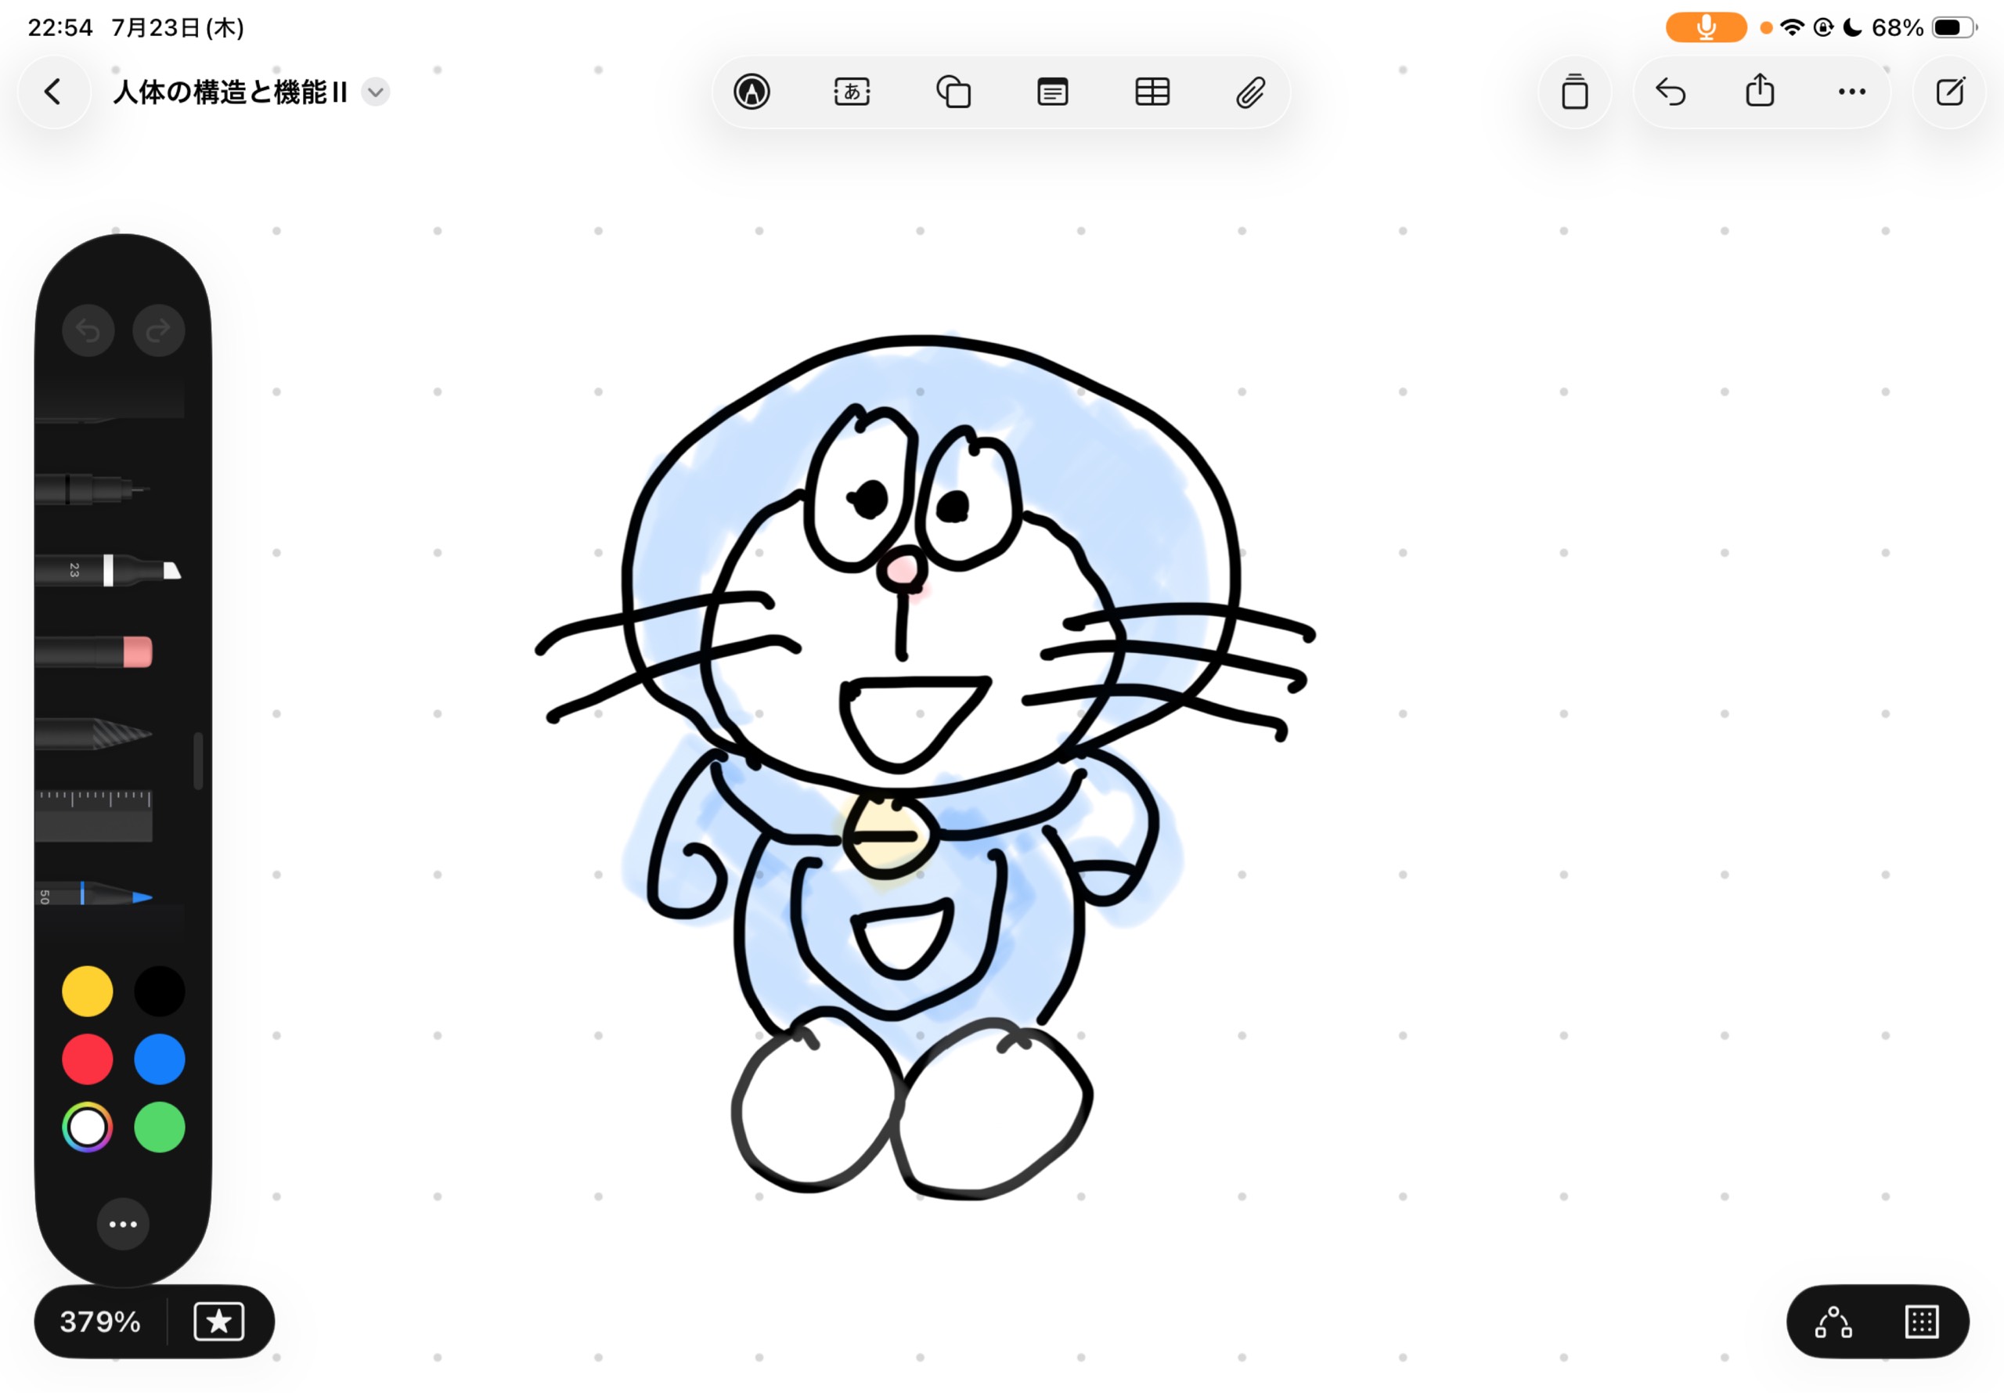2004x1393 pixels.
Task: Select the ruler tool
Action: [94, 815]
